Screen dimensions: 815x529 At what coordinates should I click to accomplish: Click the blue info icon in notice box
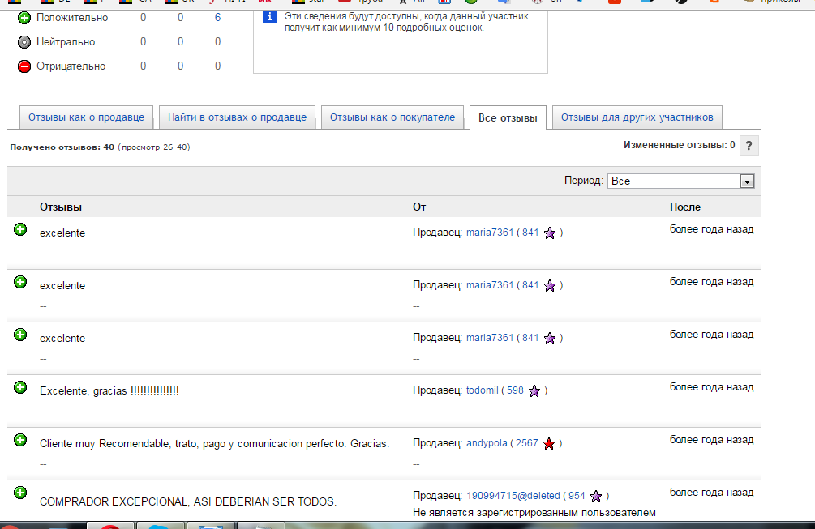(270, 17)
